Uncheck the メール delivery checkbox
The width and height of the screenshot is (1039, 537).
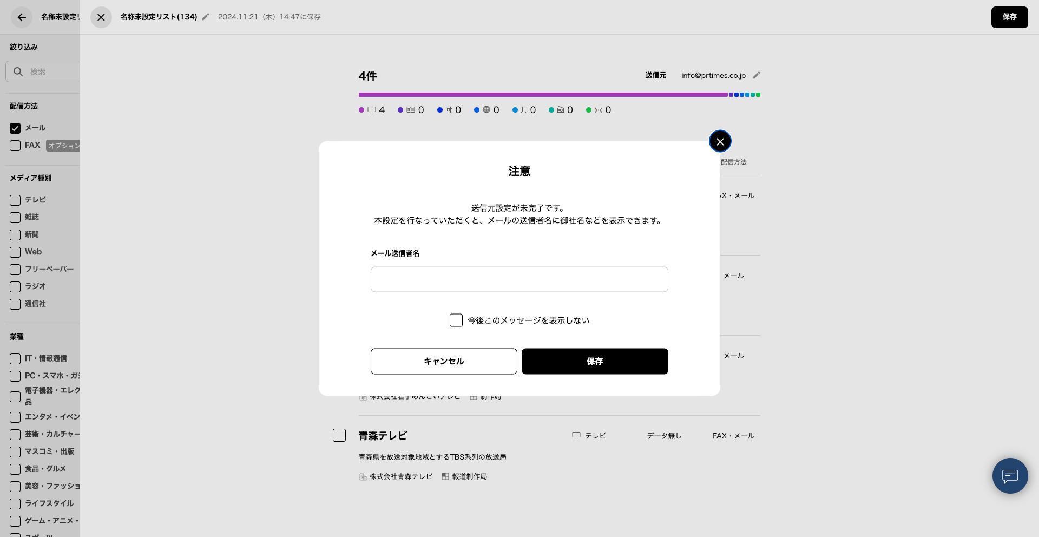(x=15, y=128)
